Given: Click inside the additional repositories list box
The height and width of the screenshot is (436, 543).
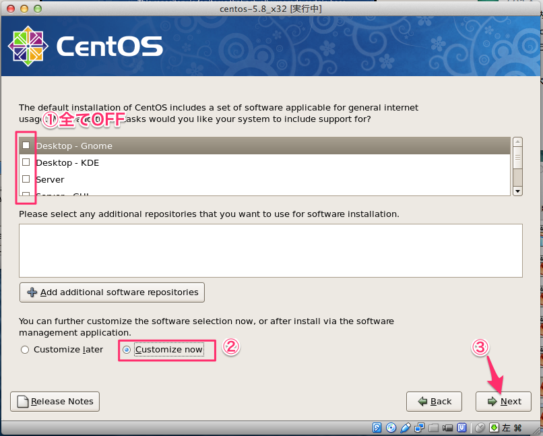Looking at the screenshot, I should point(270,251).
